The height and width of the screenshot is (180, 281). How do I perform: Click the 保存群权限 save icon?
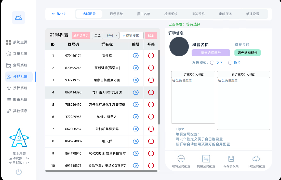tap(231, 159)
